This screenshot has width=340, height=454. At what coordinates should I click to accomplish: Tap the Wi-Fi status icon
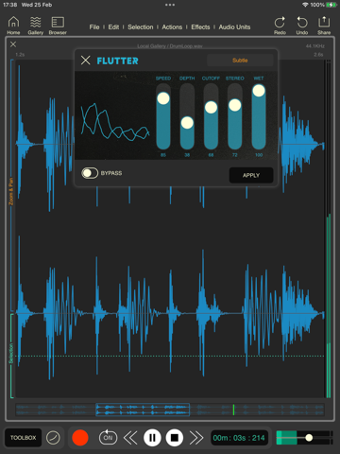pyautogui.click(x=305, y=5)
